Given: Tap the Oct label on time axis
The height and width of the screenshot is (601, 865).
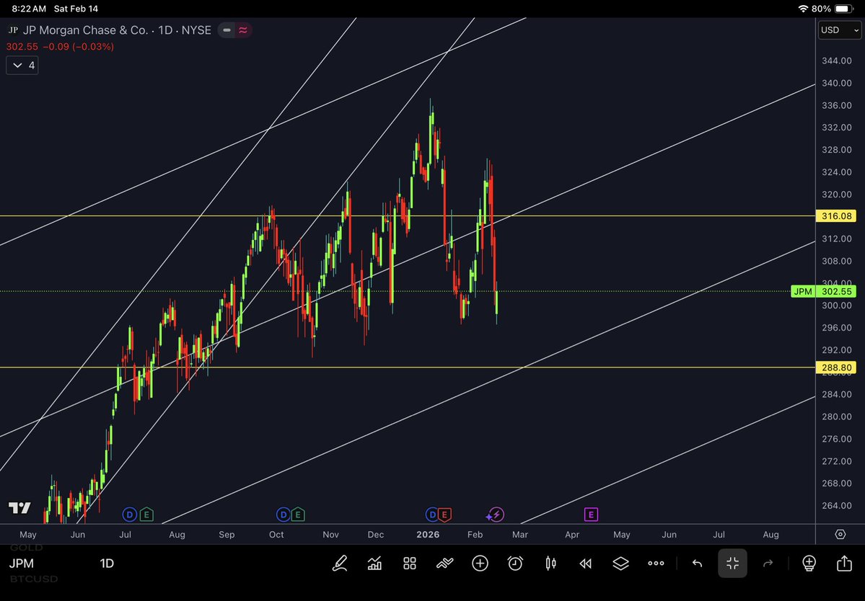Looking at the screenshot, I should [x=276, y=535].
